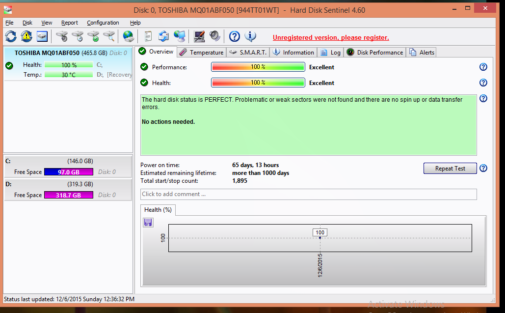The height and width of the screenshot is (313, 505).
Task: Click the disk icon with clock badge
Action: pyautogui.click(x=78, y=36)
